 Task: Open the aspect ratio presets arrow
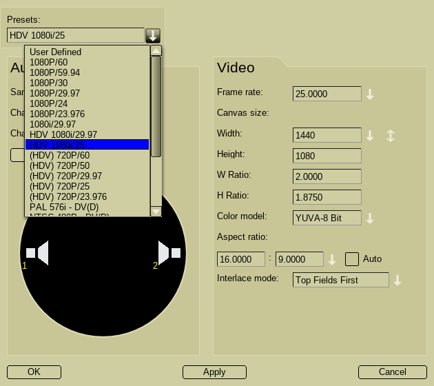332,260
